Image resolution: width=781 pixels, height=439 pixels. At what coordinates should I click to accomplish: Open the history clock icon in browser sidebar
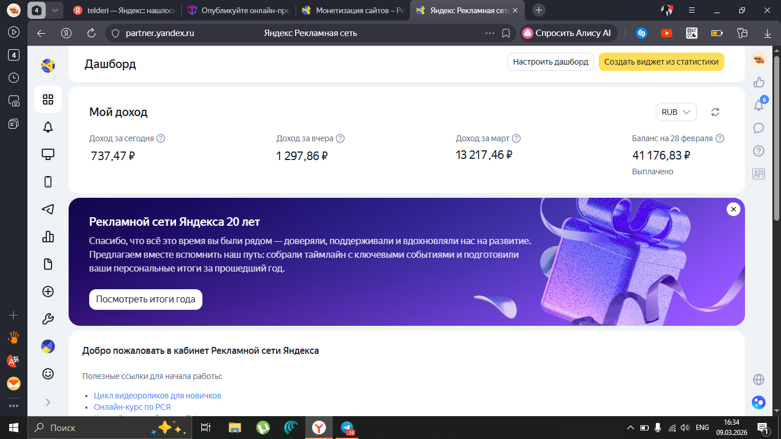pos(14,78)
